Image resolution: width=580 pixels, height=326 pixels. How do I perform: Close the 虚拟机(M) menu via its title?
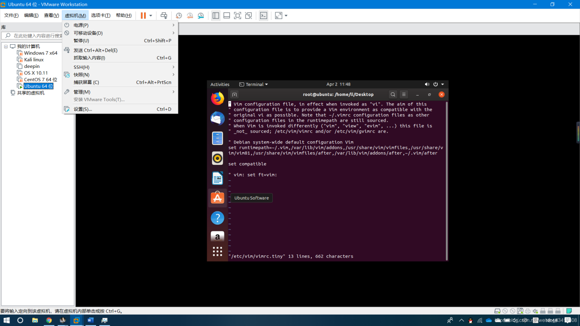75,15
